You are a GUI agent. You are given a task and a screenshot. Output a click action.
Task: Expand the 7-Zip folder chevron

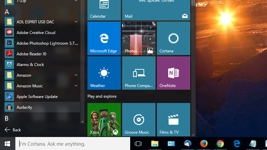click(76, 1)
